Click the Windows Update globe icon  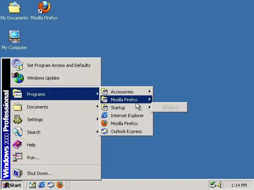17,78
